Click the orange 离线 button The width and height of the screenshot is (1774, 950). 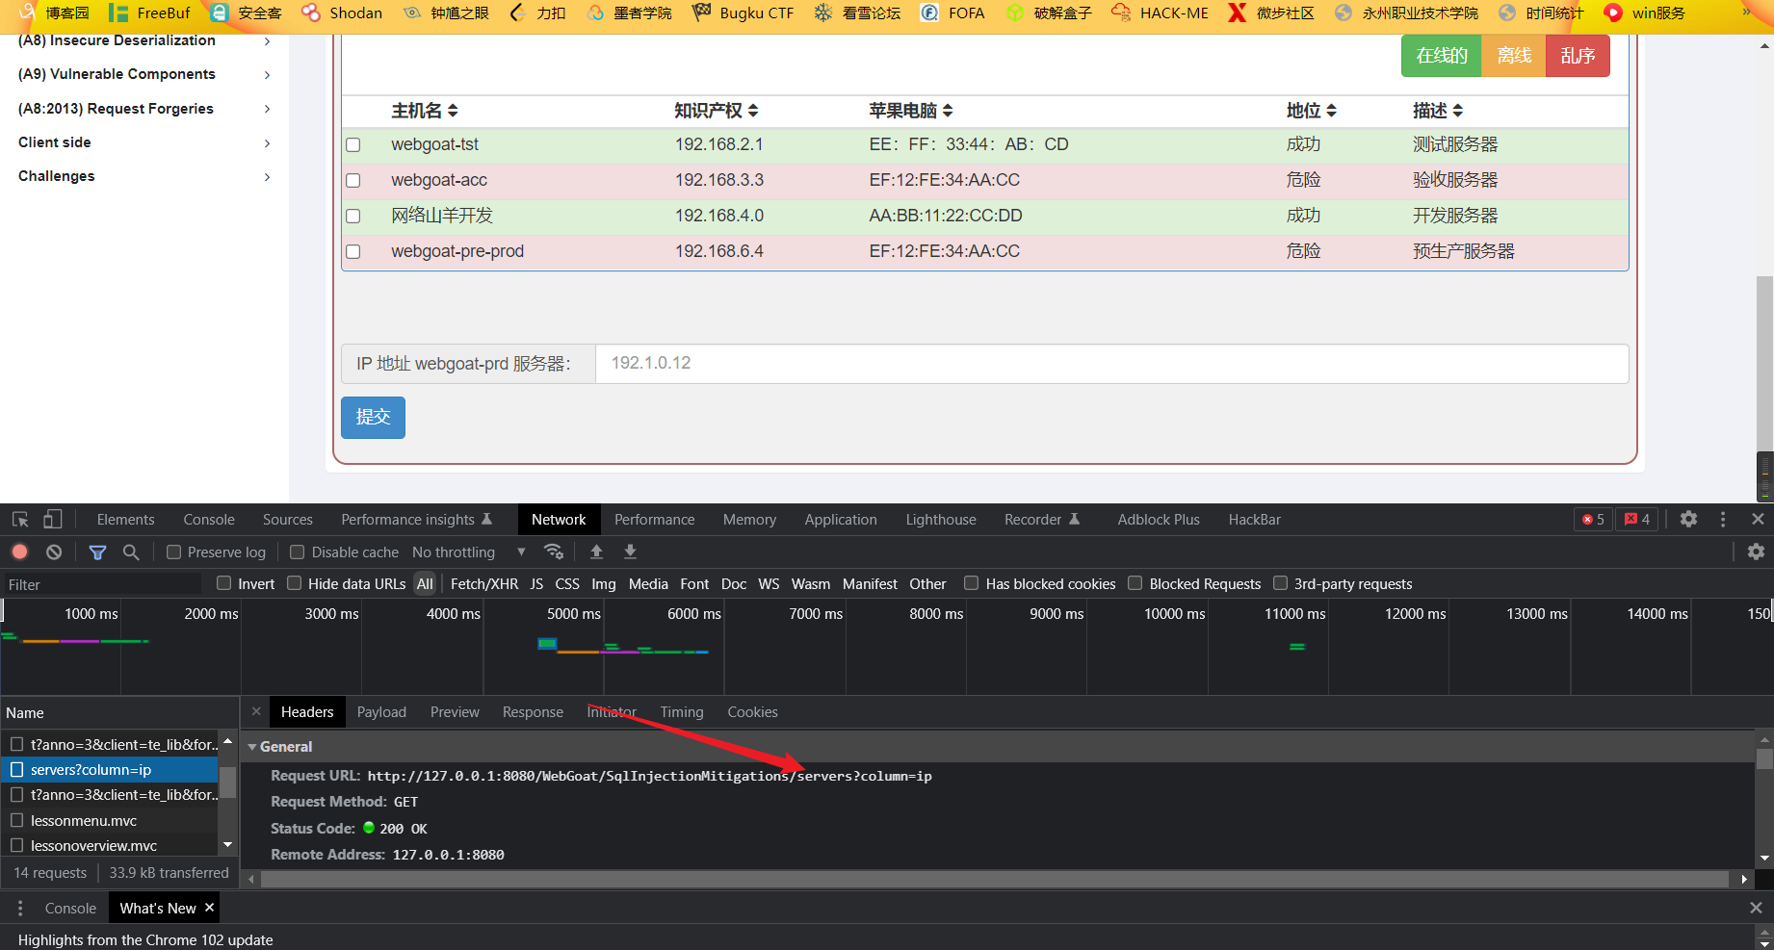(x=1514, y=56)
